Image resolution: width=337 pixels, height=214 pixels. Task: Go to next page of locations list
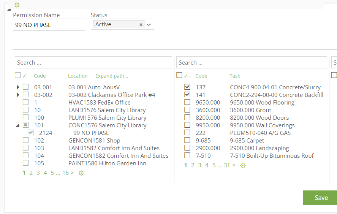coord(72,173)
